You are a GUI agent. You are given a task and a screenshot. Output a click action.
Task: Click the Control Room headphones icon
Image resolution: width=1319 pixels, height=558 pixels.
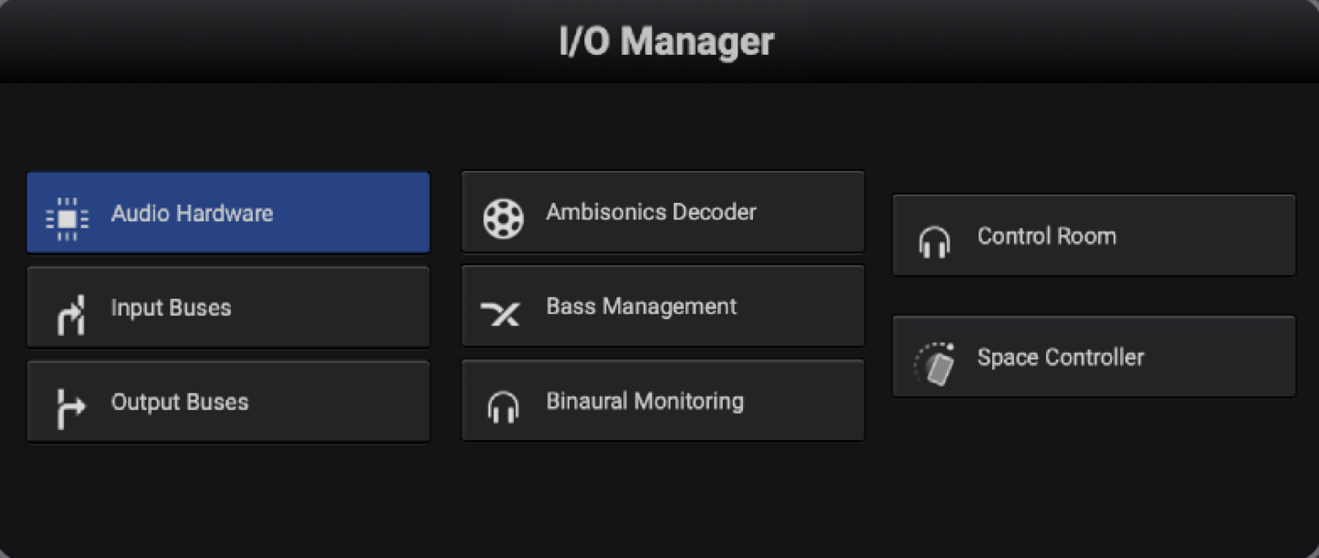pyautogui.click(x=934, y=242)
